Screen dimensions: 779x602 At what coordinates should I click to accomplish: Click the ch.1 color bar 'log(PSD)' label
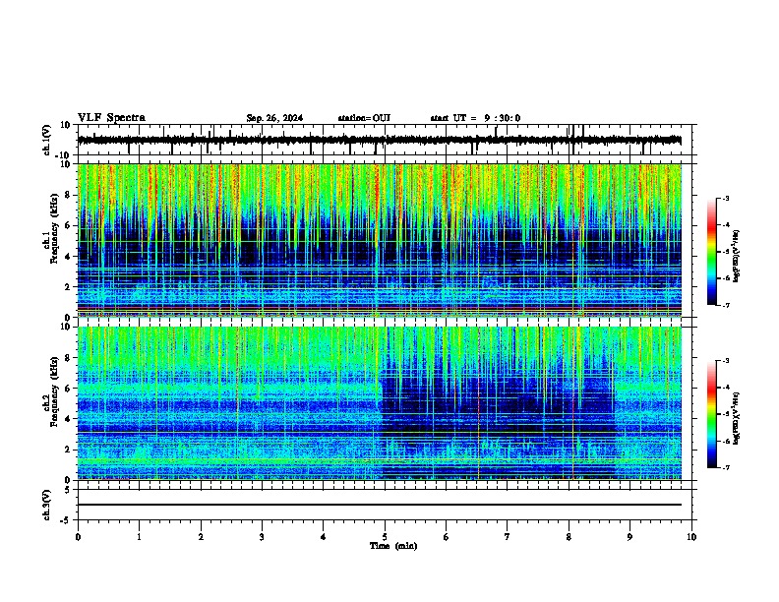coord(736,256)
